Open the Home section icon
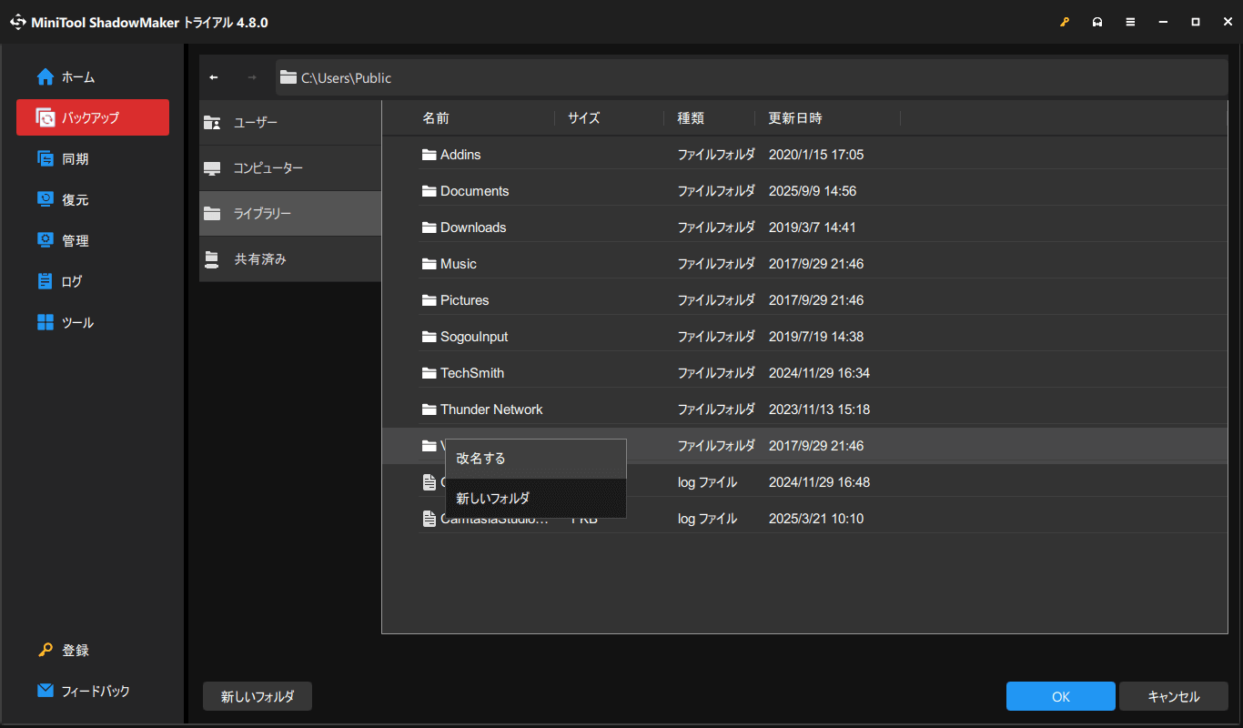 45,77
